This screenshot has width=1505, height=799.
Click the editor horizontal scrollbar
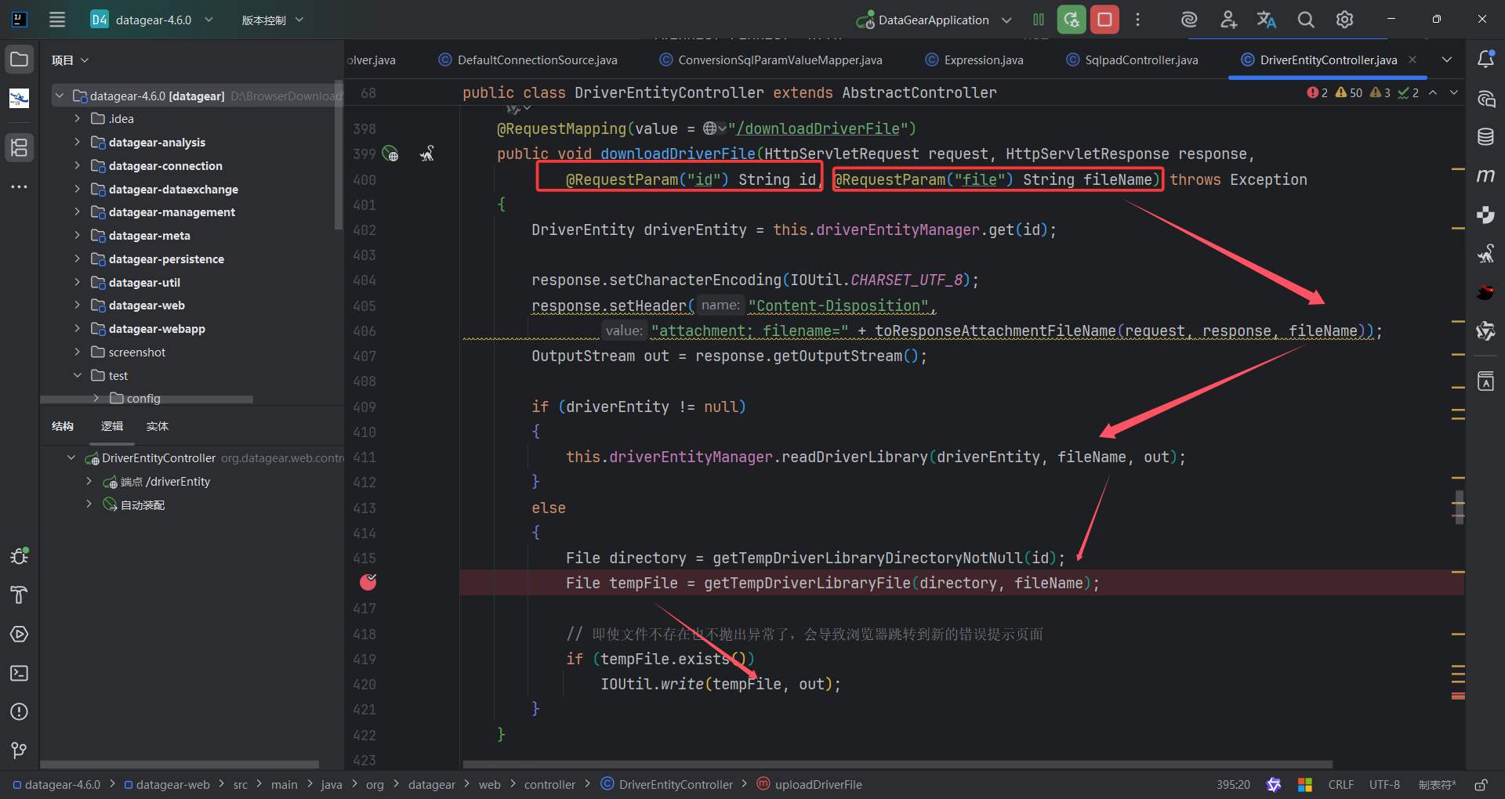[898, 764]
